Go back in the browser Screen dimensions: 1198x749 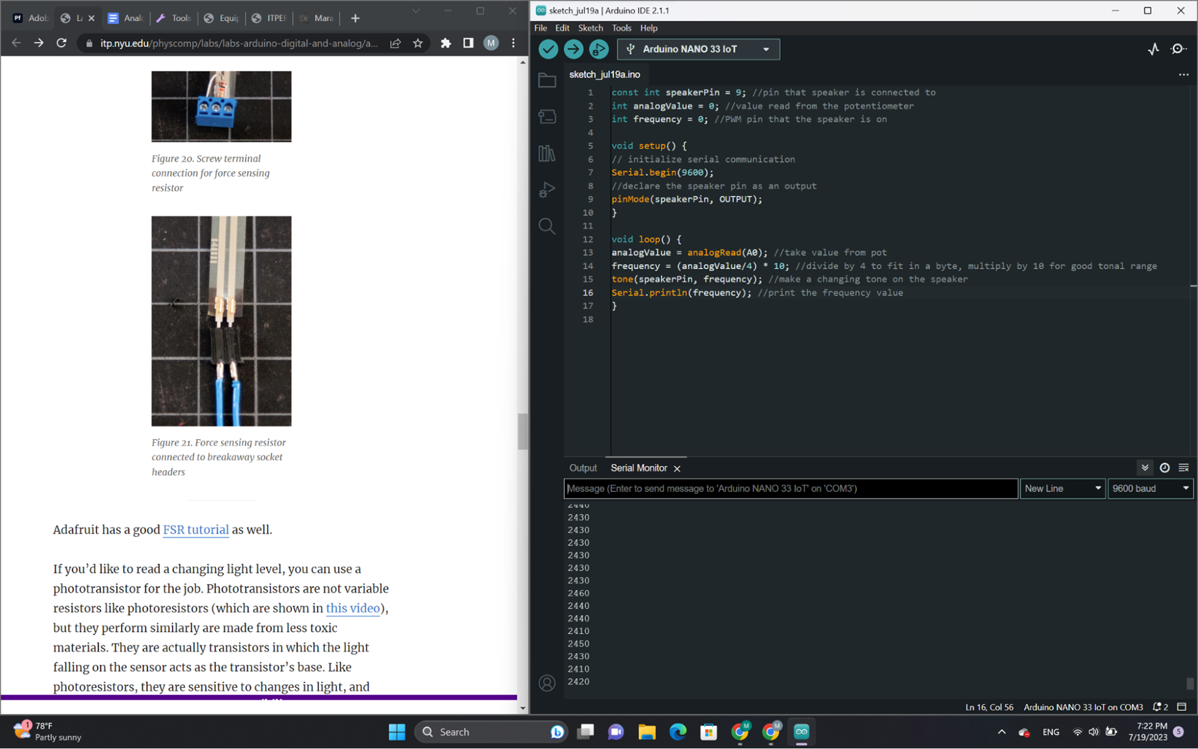16,43
